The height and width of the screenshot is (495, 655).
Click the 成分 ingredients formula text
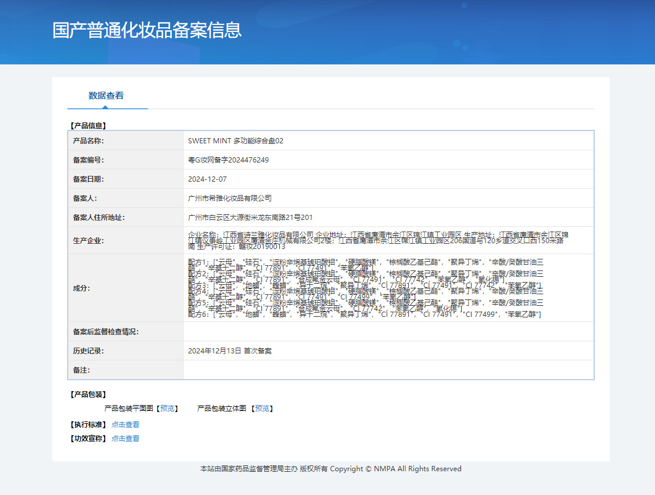click(366, 288)
